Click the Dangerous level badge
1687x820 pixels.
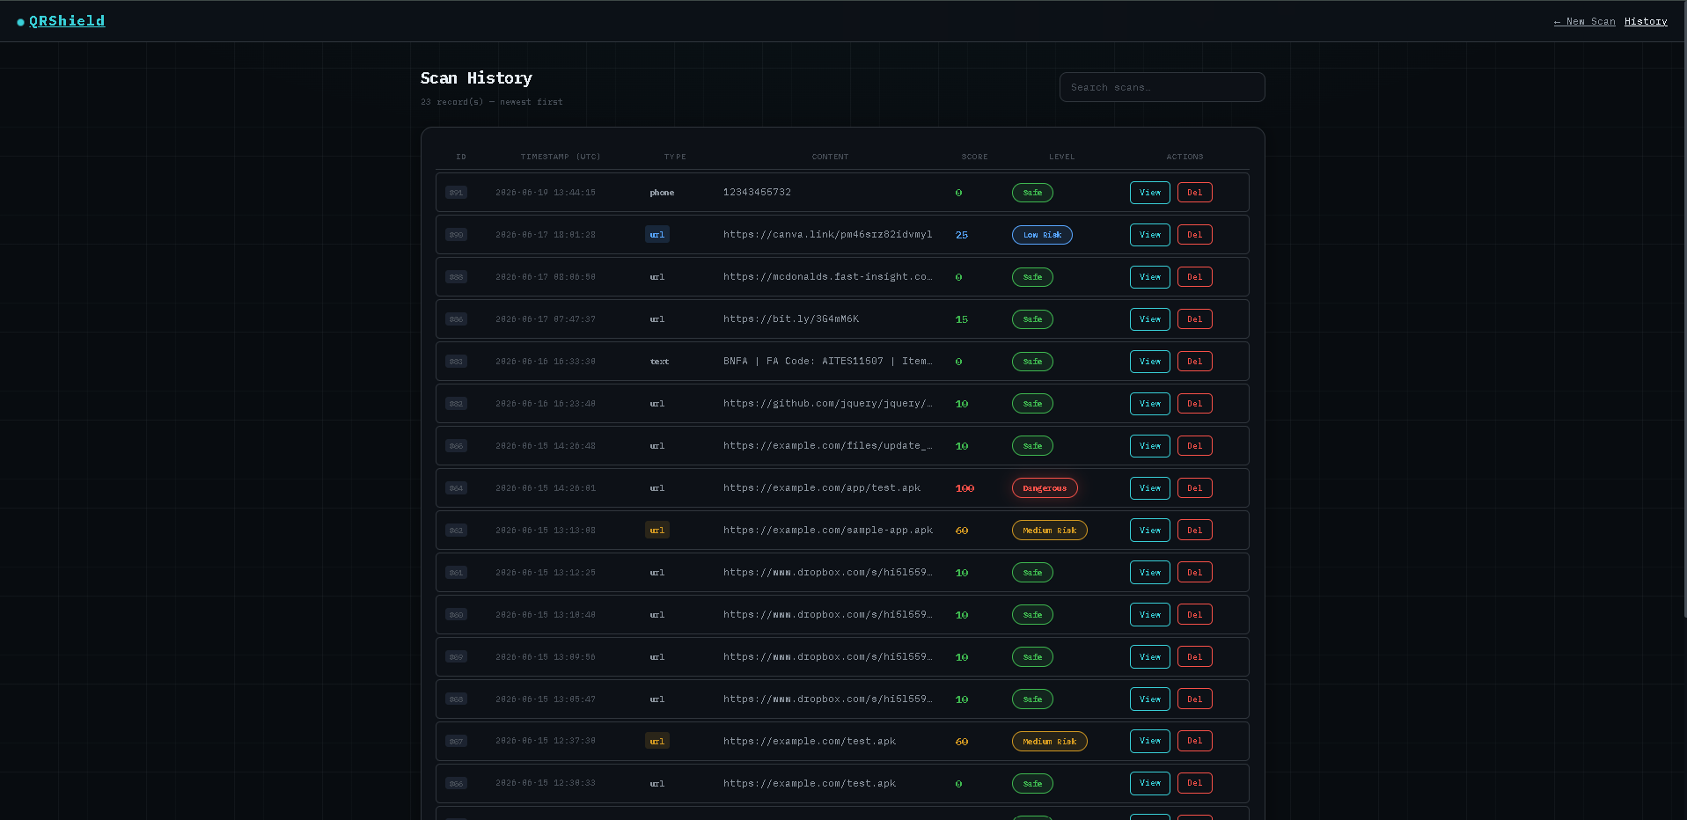pos(1045,488)
